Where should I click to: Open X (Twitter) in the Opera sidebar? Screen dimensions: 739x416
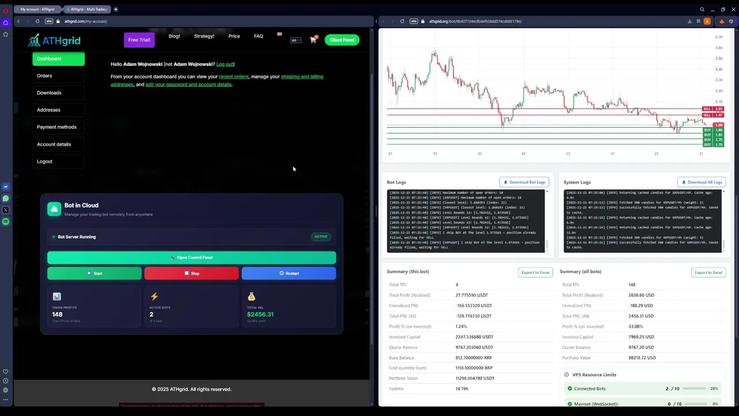(x=6, y=210)
